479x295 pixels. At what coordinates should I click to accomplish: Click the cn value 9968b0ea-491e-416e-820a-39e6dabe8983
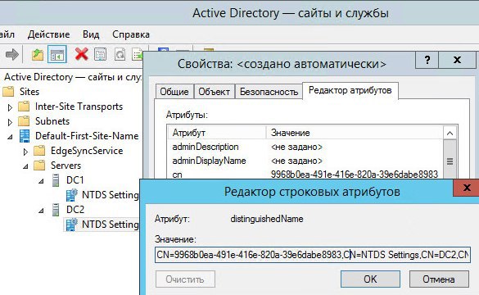coord(355,175)
